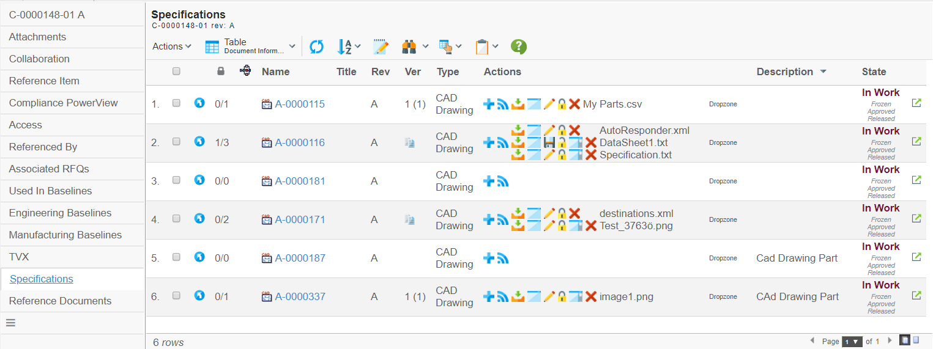The height and width of the screenshot is (349, 933).
Task: Click the refresh icon in the toolbar
Action: pos(316,46)
